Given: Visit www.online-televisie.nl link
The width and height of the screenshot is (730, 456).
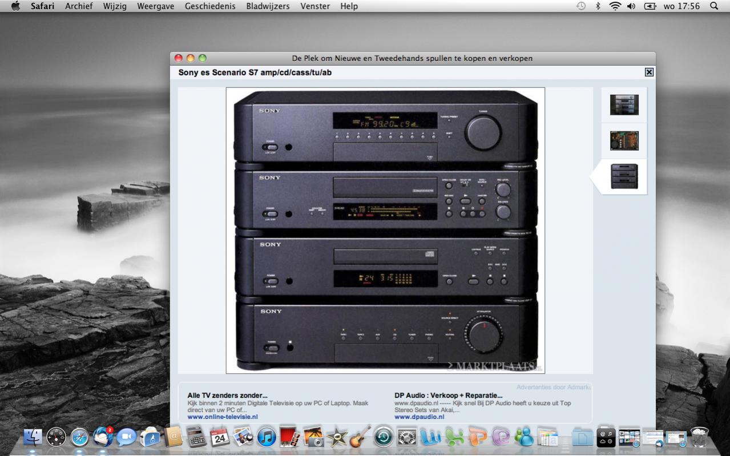Looking at the screenshot, I should click(223, 417).
